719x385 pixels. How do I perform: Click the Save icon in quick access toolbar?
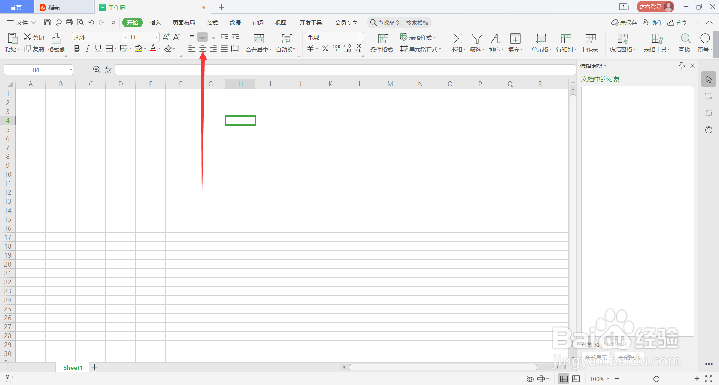(x=47, y=22)
